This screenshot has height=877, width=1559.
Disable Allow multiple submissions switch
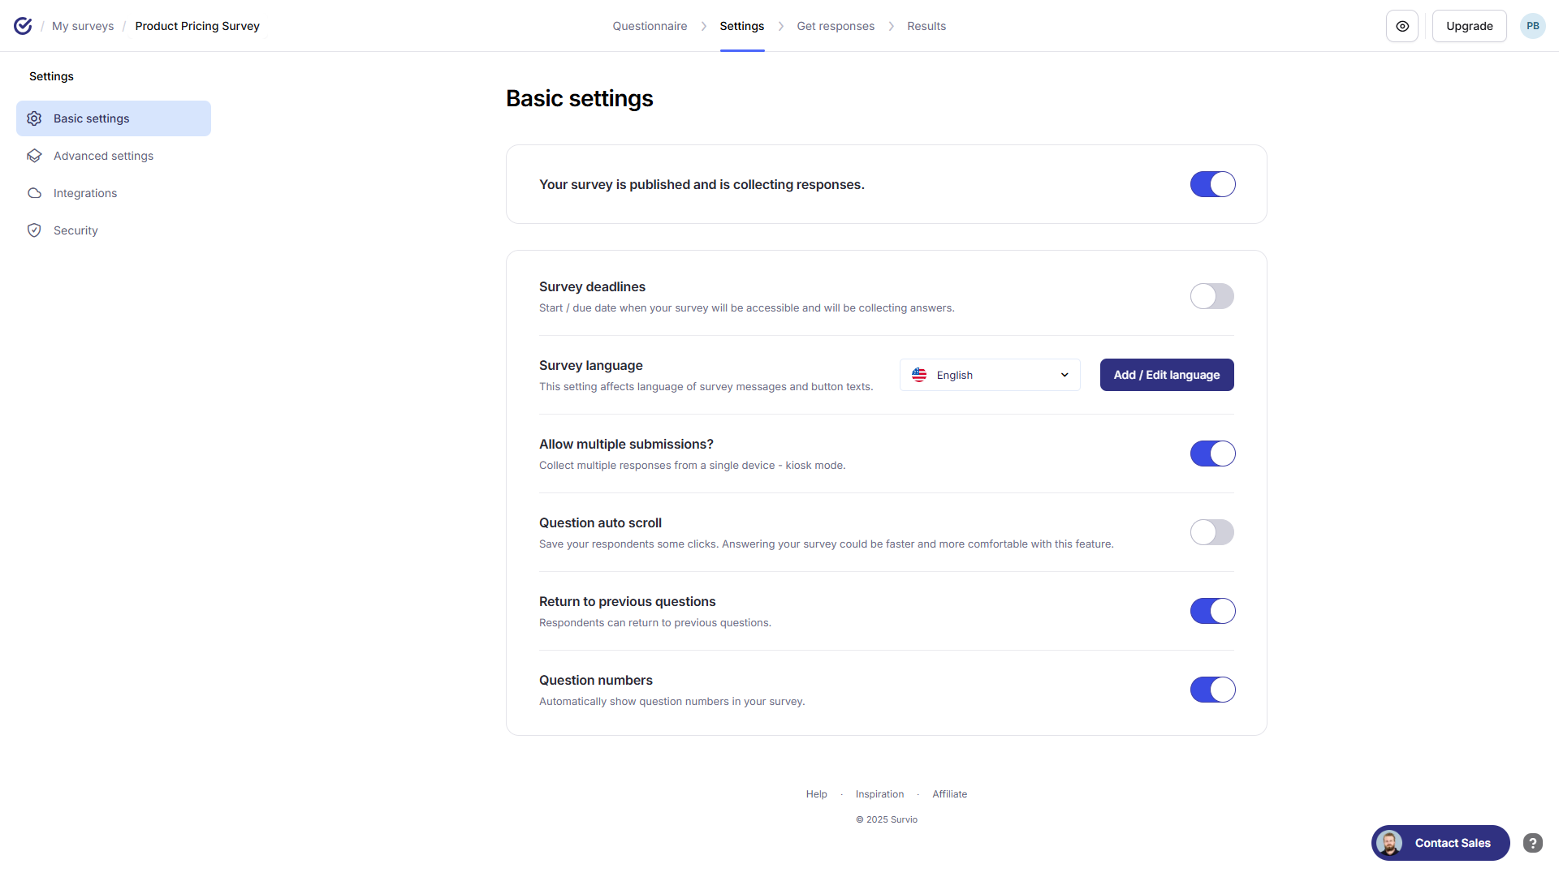click(1212, 454)
